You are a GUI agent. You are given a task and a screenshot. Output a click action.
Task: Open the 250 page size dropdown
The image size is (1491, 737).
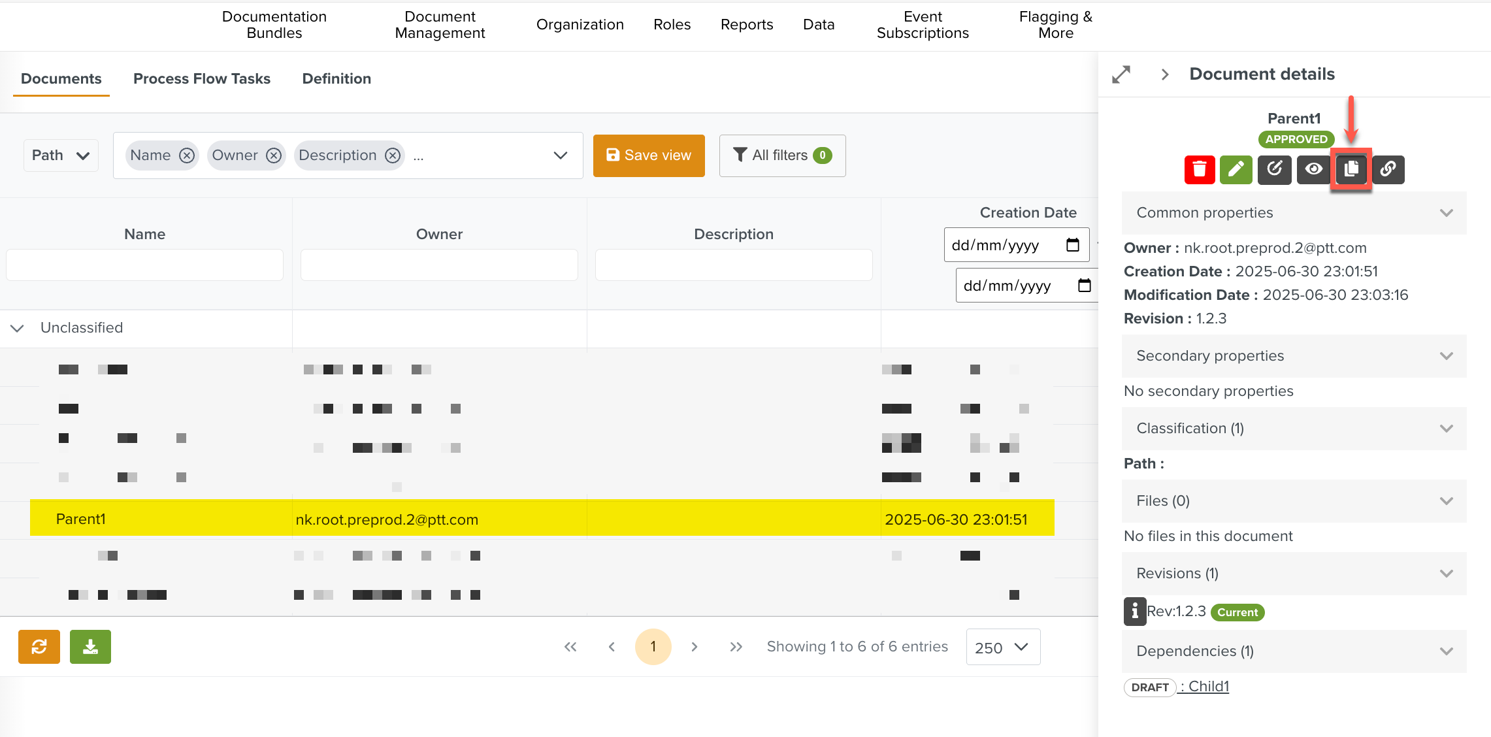coord(1003,647)
